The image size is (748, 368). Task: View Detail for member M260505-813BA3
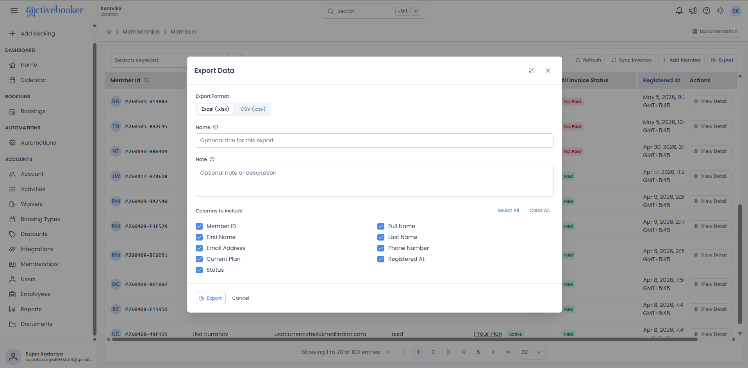coord(711,101)
